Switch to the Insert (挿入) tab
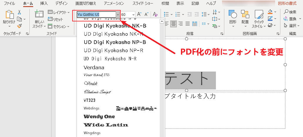 click(44, 3)
